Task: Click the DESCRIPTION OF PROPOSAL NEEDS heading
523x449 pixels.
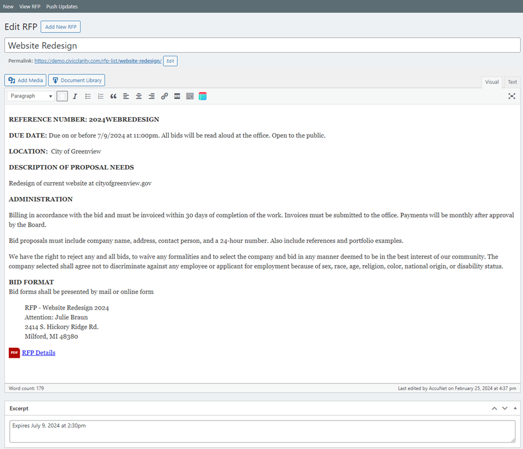Action: tap(71, 167)
